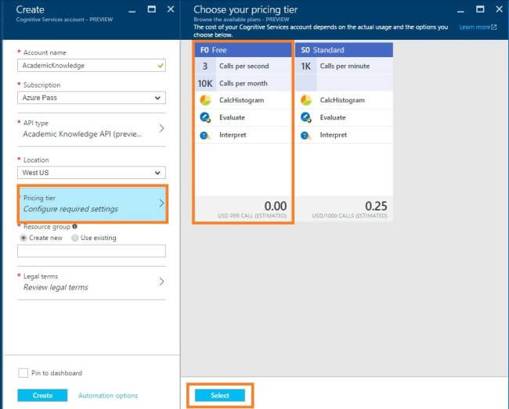The image size is (509, 409).
Task: Click Interpret icon in Standard tier
Action: [305, 135]
